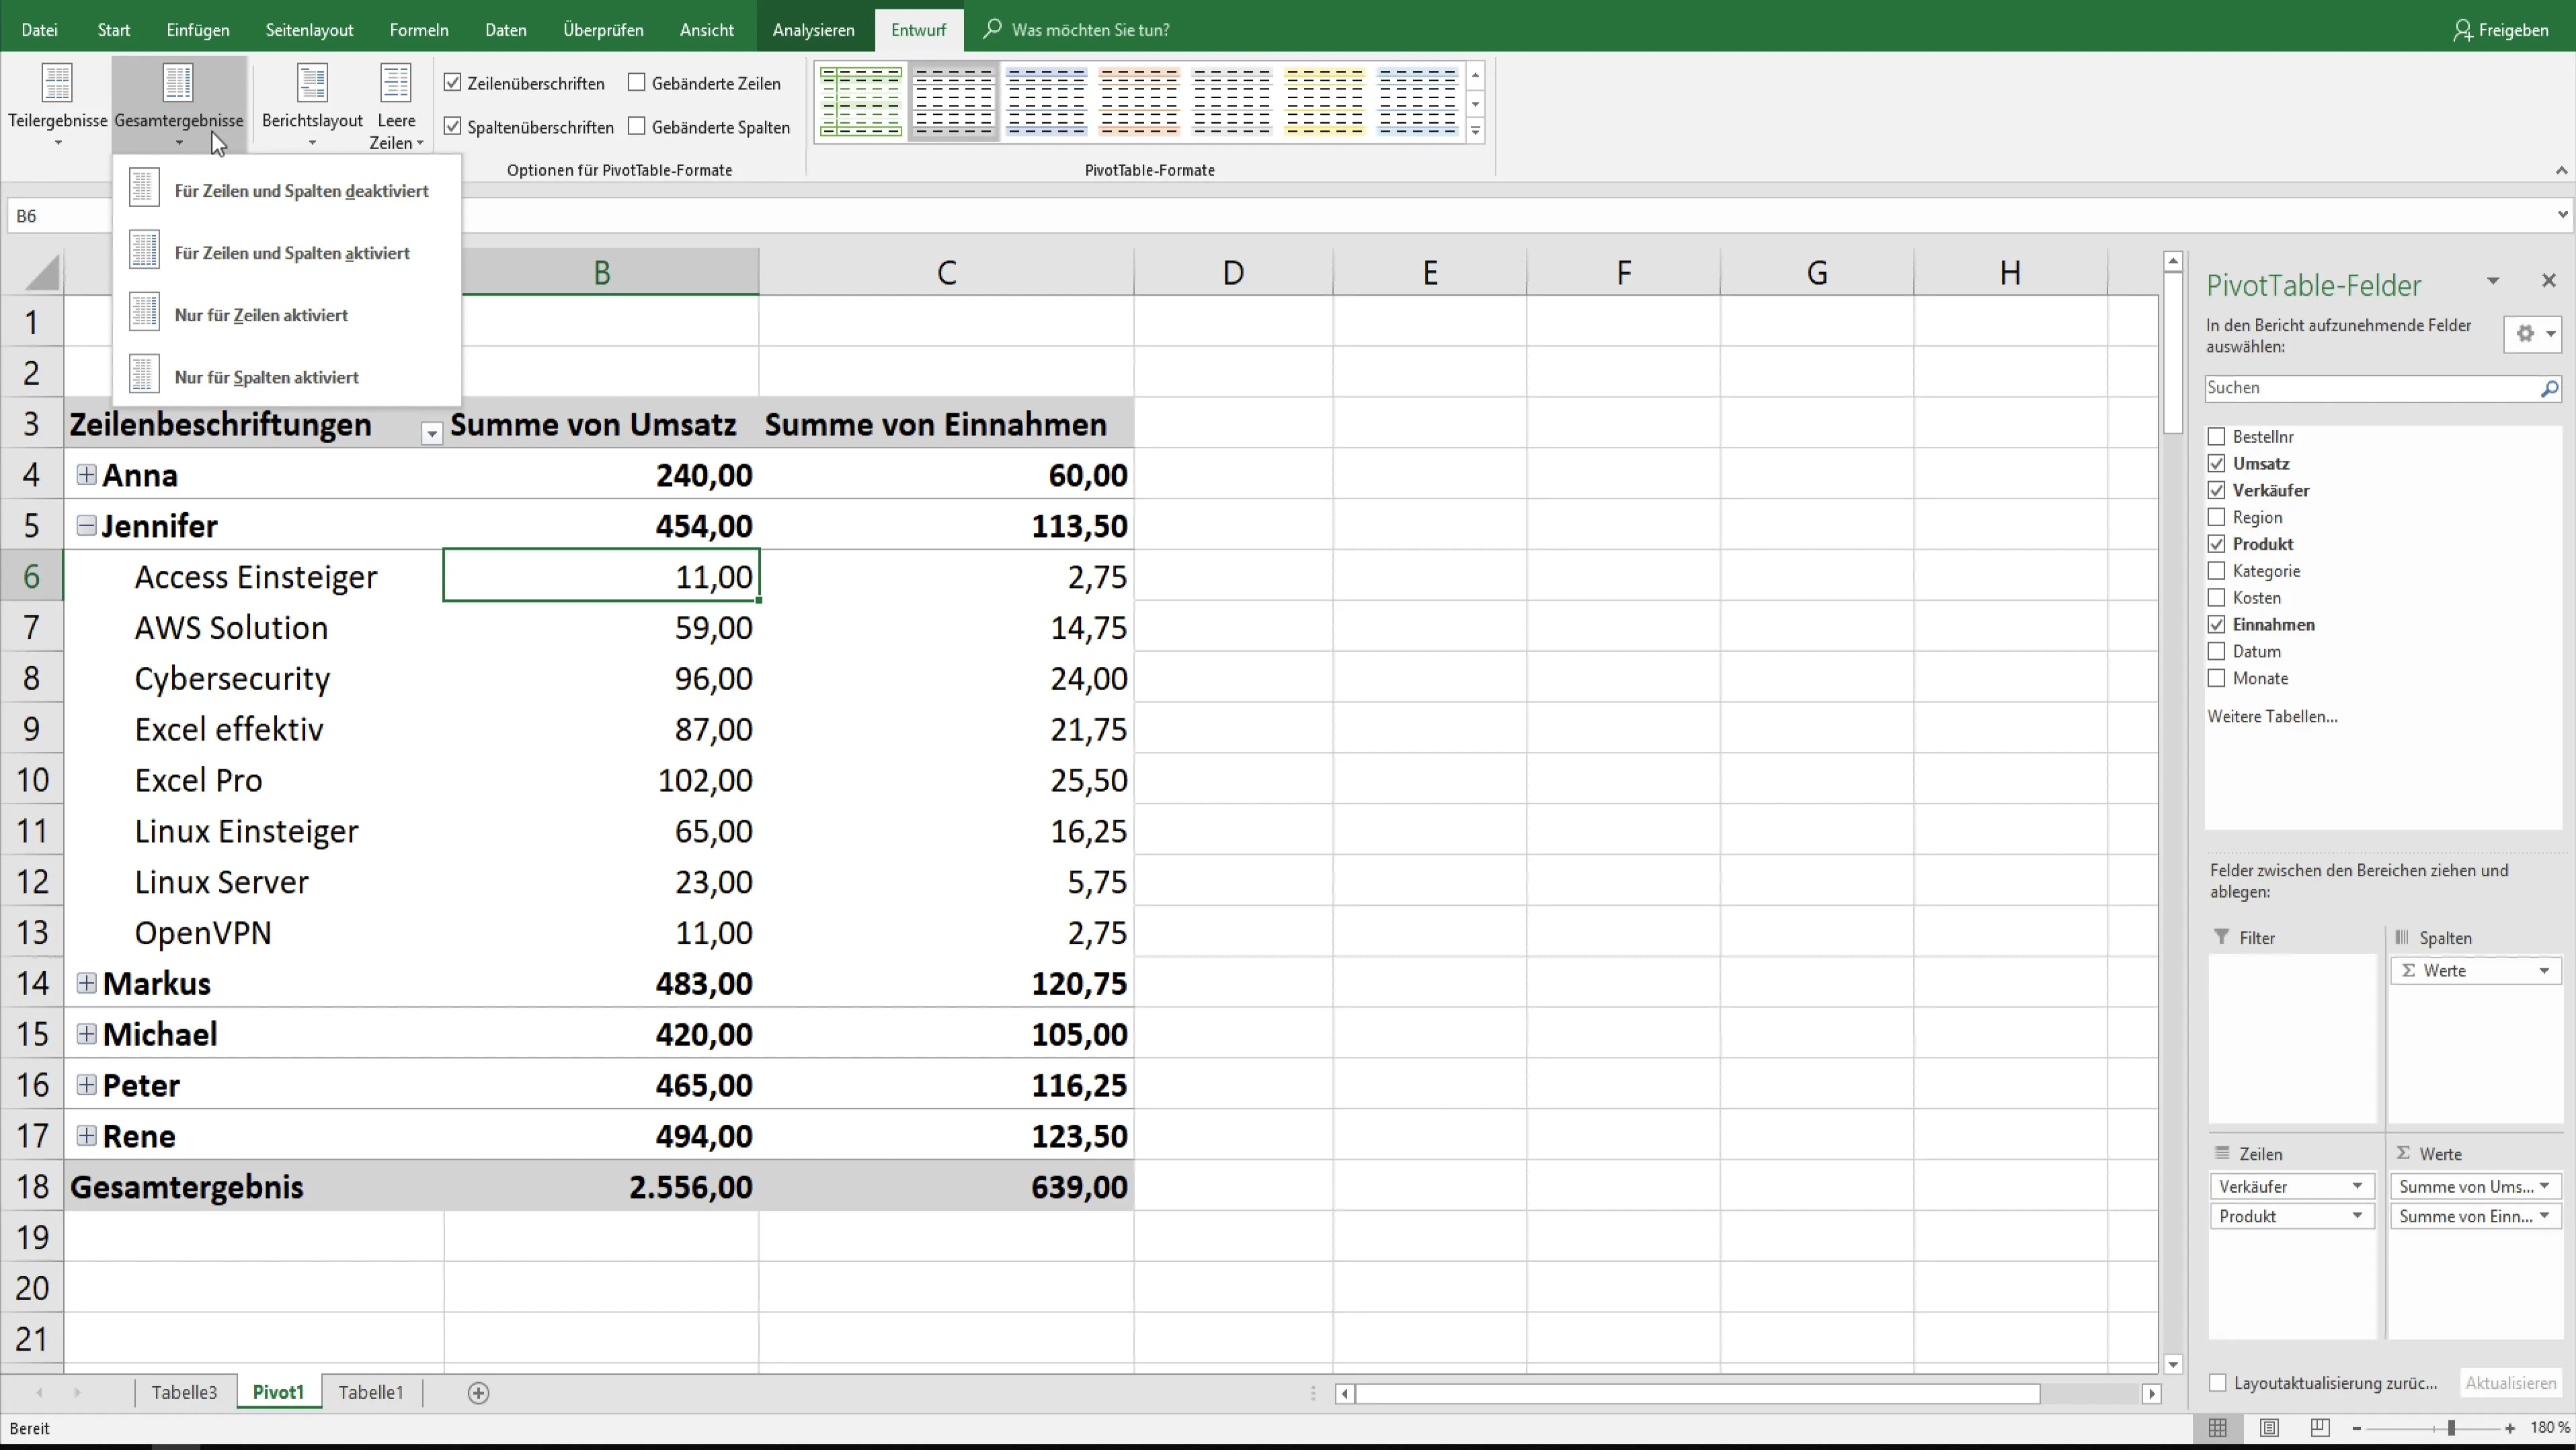Switch to the Formeln ribbon tab
The image size is (2576, 1450).
(x=419, y=30)
